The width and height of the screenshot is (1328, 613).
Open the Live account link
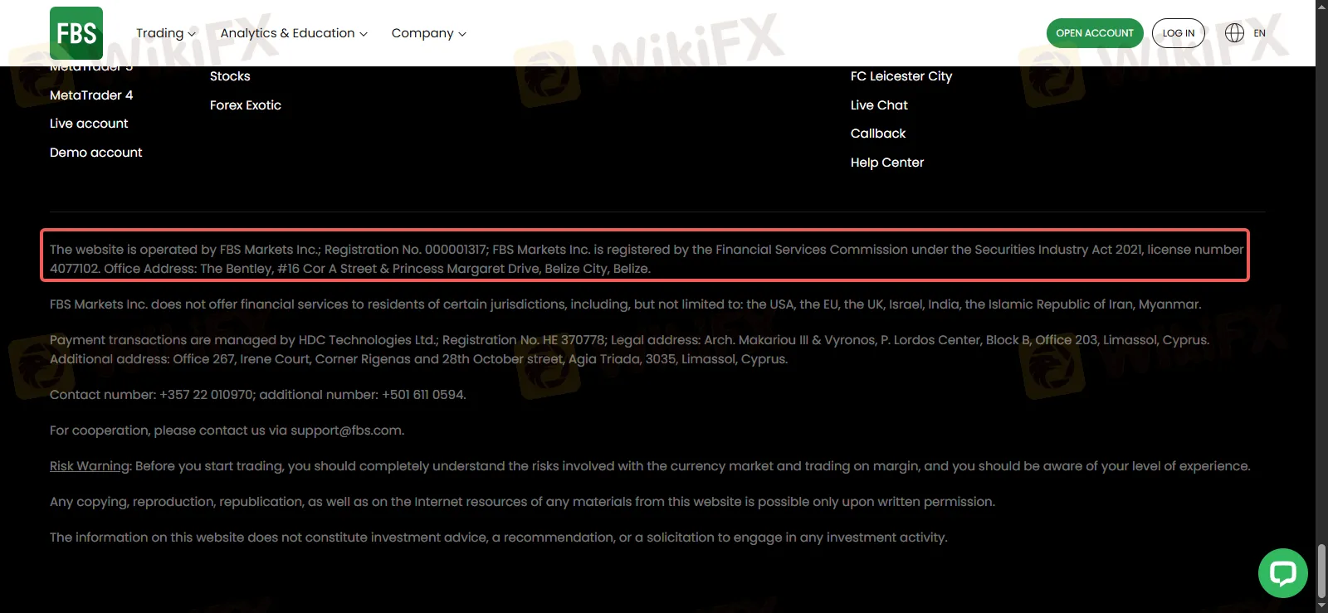click(89, 124)
